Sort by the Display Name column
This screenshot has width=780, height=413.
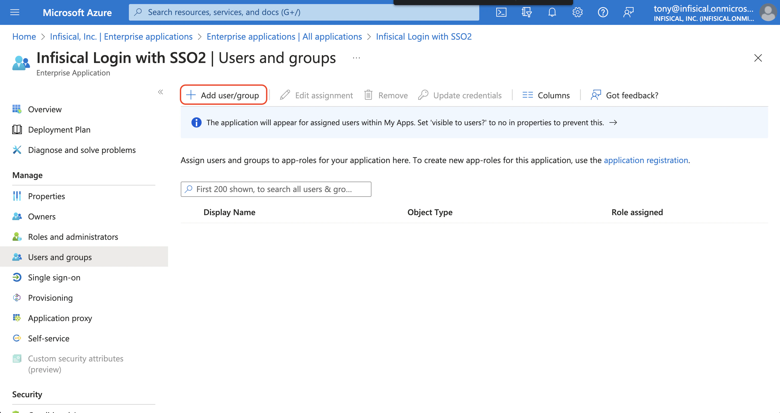(x=229, y=212)
